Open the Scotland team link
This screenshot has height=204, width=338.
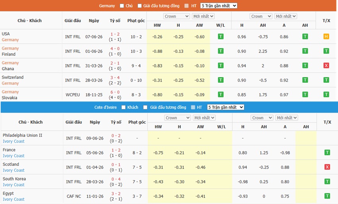[x=11, y=164]
